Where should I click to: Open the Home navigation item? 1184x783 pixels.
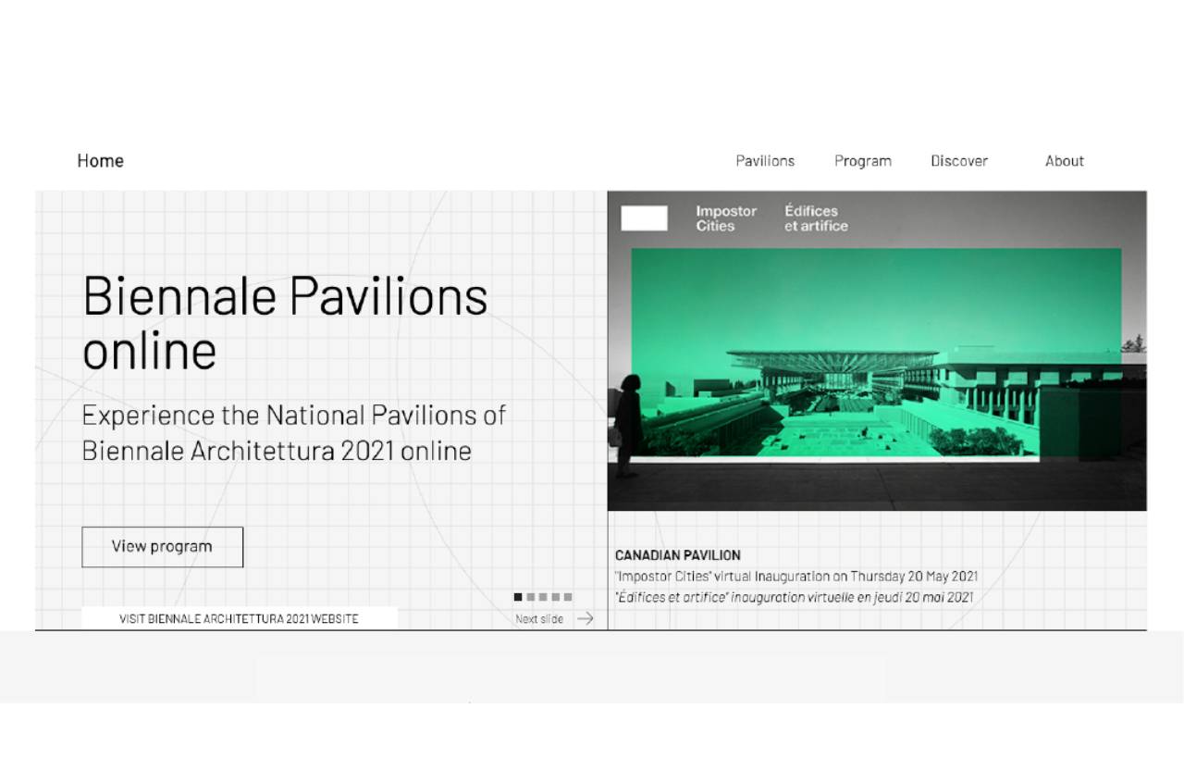100,161
